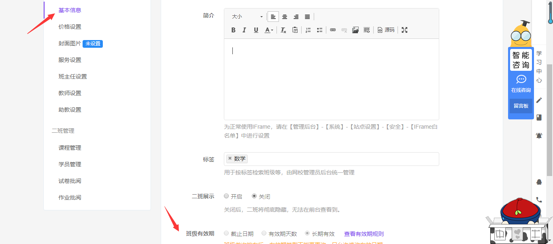Center align the text in editor

[285, 17]
